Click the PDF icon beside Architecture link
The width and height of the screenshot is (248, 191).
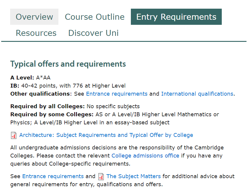click(14, 135)
